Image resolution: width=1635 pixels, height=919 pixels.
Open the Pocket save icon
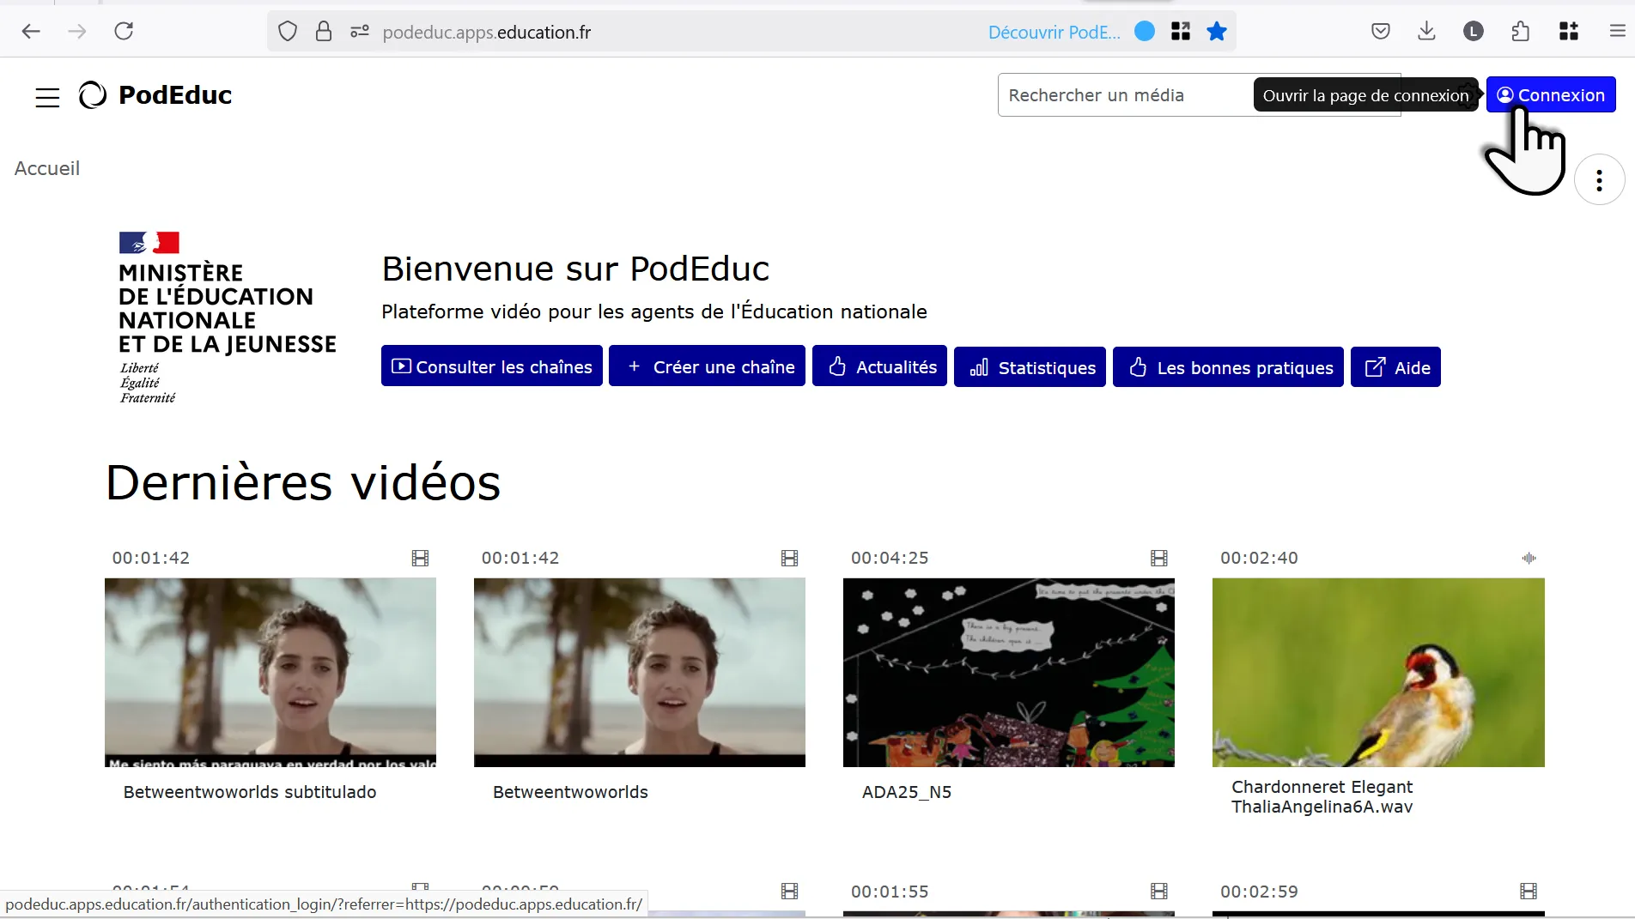pos(1381,32)
